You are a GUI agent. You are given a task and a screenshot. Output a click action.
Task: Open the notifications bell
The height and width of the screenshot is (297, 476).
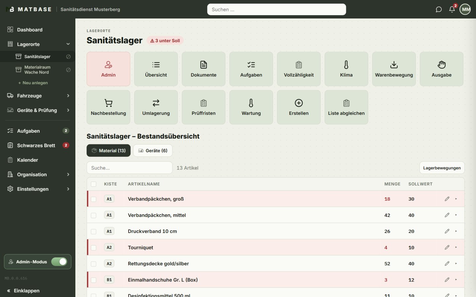click(452, 9)
